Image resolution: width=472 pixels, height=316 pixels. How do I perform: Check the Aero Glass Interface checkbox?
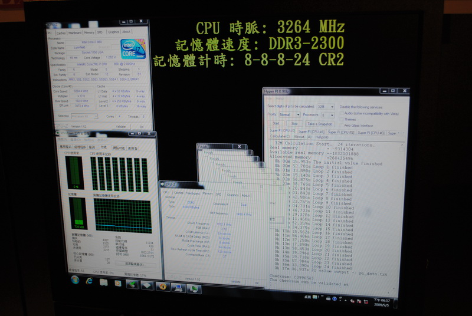click(x=342, y=125)
